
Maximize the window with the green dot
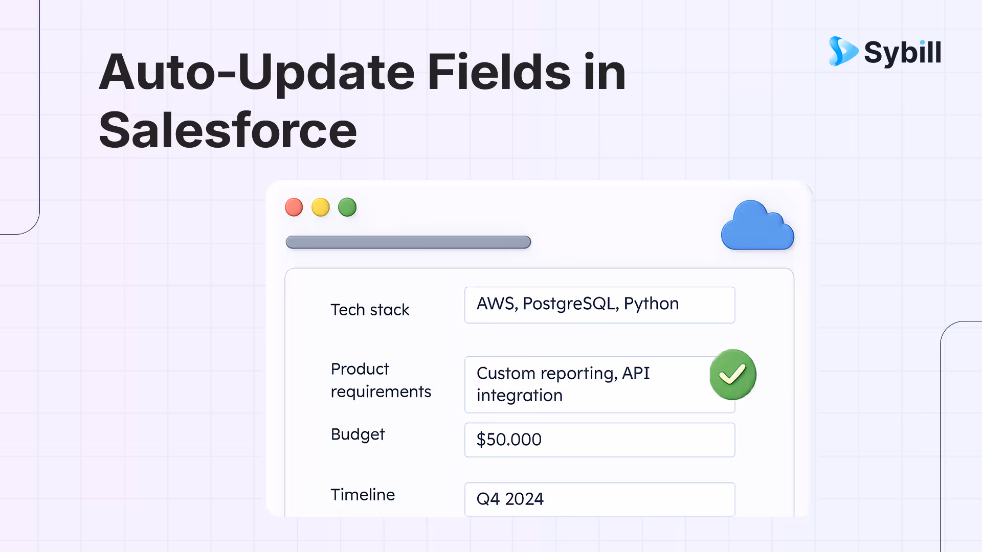(x=347, y=208)
